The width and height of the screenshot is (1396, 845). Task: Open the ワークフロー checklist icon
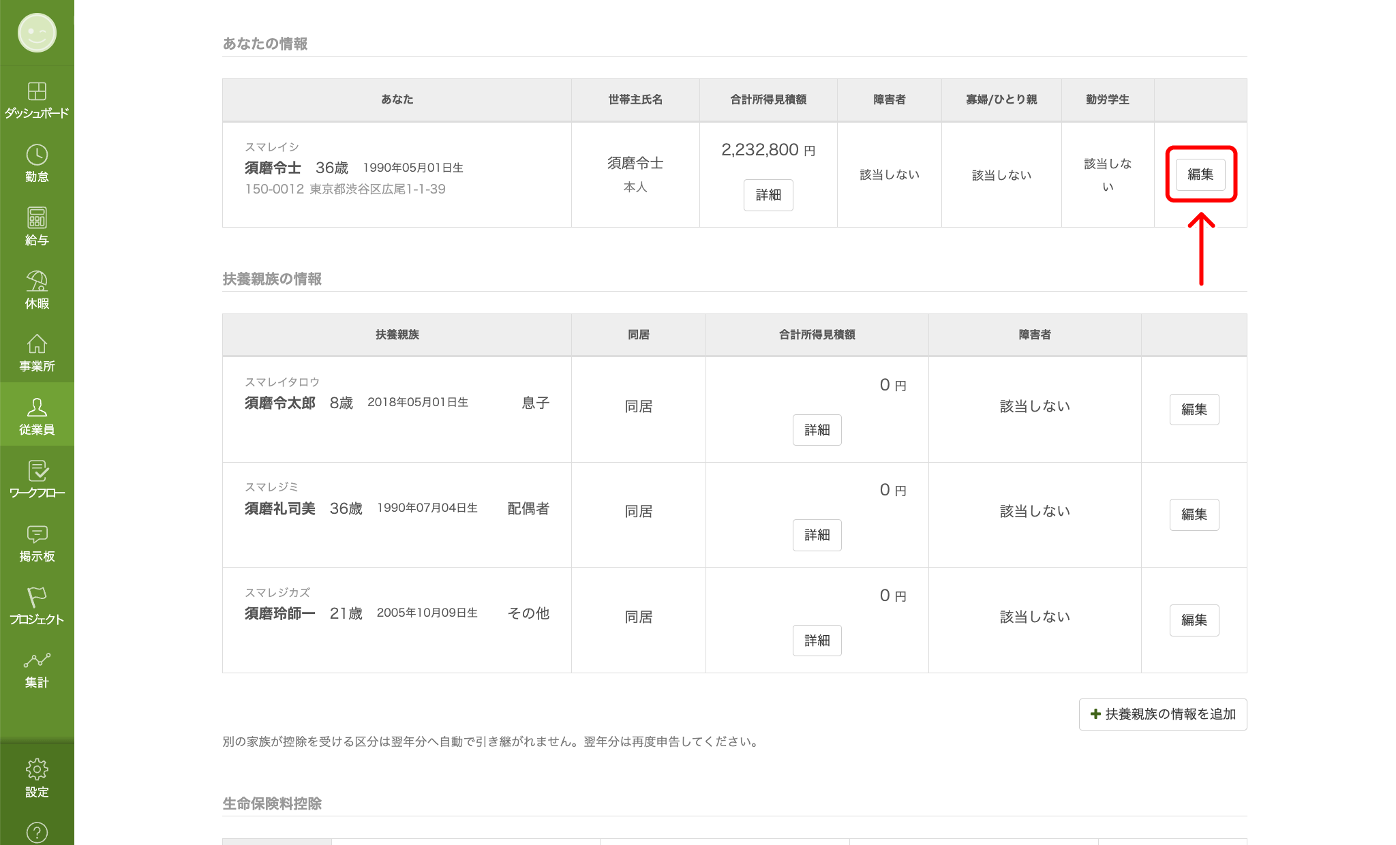click(37, 470)
